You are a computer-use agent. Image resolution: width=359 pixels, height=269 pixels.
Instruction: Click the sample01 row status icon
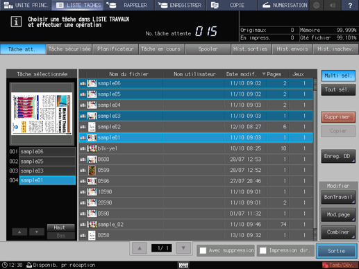pos(83,138)
